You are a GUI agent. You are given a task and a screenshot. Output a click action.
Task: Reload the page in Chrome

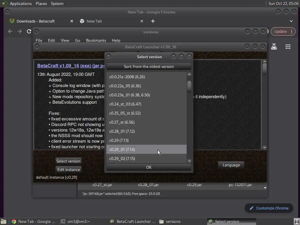tap(29, 31)
